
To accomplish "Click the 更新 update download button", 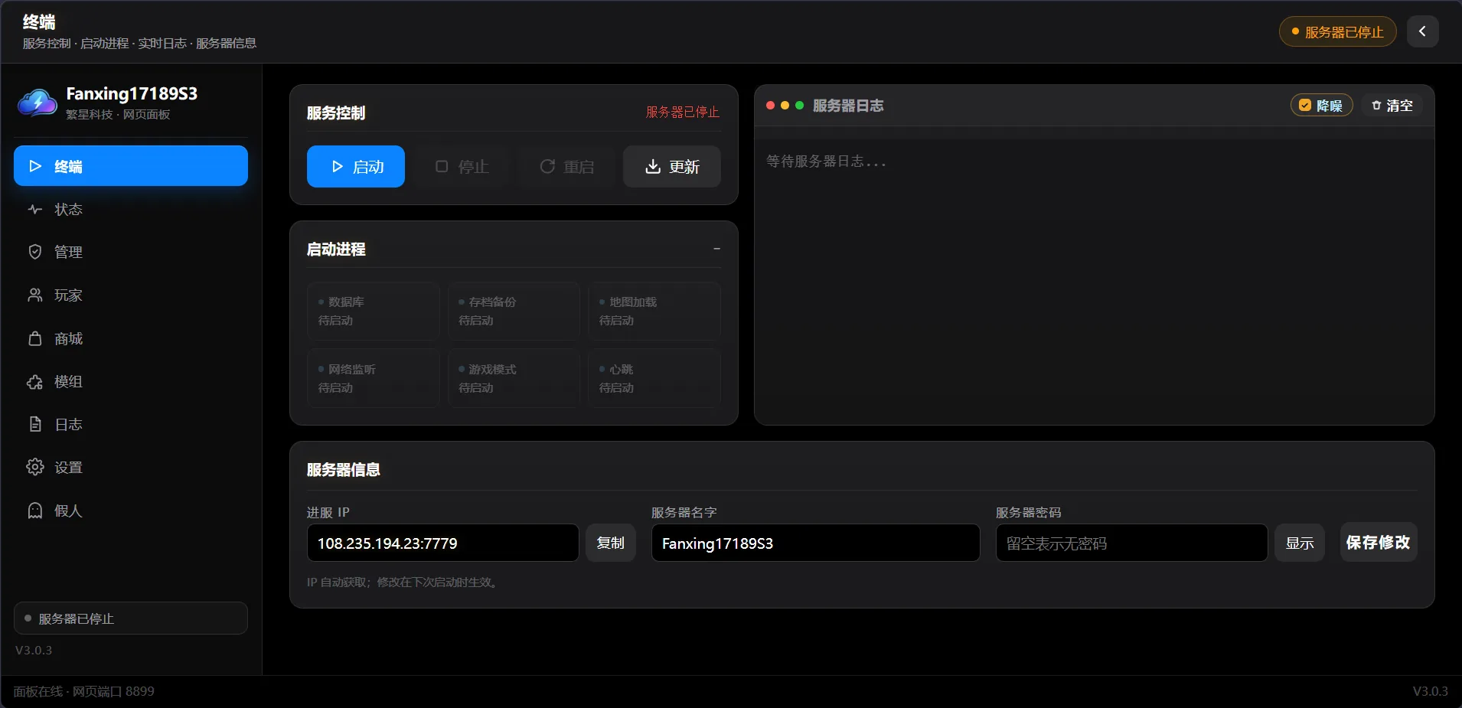I will click(x=672, y=166).
